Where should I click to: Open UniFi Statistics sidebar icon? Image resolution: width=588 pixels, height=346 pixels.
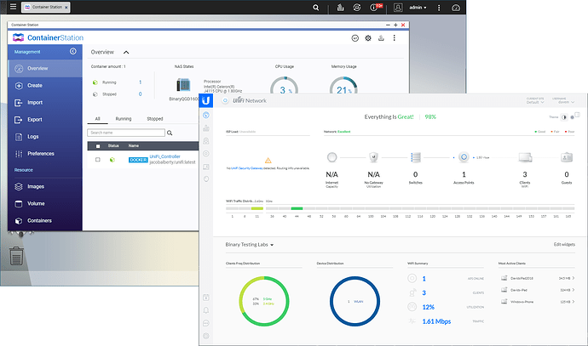(206, 128)
